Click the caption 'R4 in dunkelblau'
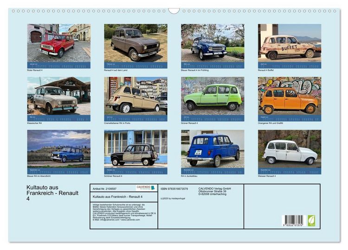The image size is (348, 250). [189, 176]
